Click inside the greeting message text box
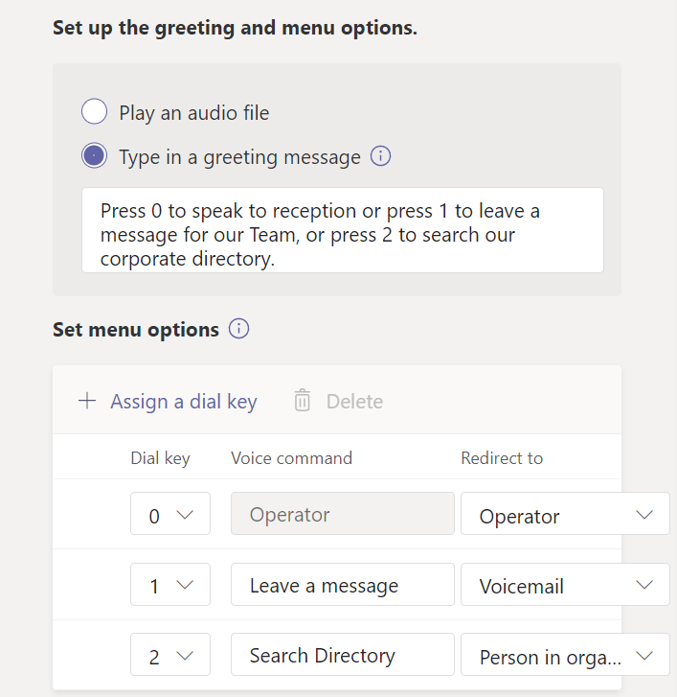Screen dimensions: 677x697 point(342,230)
